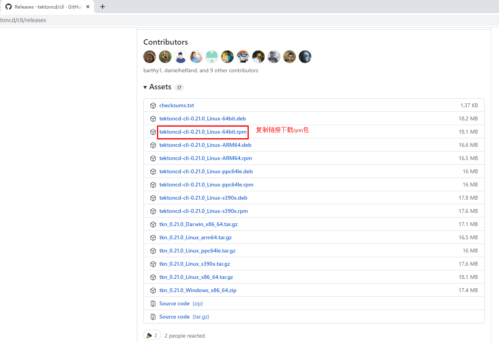Image resolution: width=499 pixels, height=343 pixels.
Task: Open checksums.txt asset link
Action: coord(176,105)
